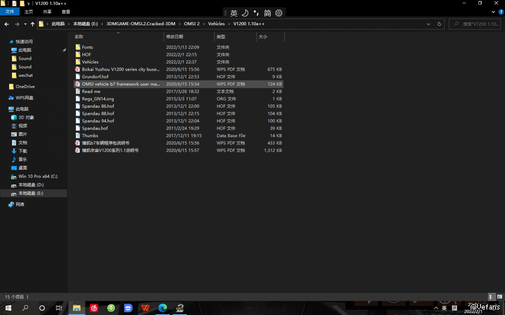505x315 pixels.
Task: Sort by the 大小 column header
Action: (x=270, y=37)
